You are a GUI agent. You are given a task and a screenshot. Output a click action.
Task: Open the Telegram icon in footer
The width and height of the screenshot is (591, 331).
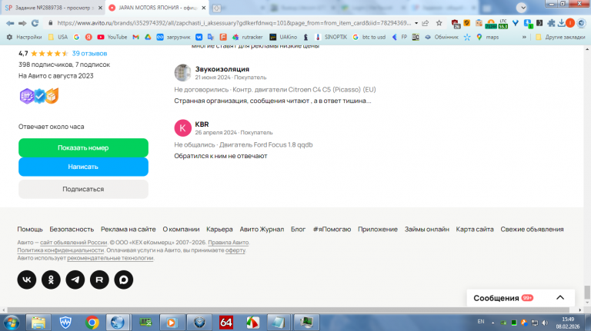[75, 280]
